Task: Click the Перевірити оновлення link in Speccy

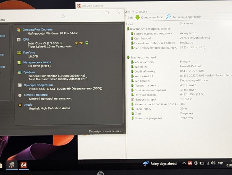Action: (x=105, y=131)
